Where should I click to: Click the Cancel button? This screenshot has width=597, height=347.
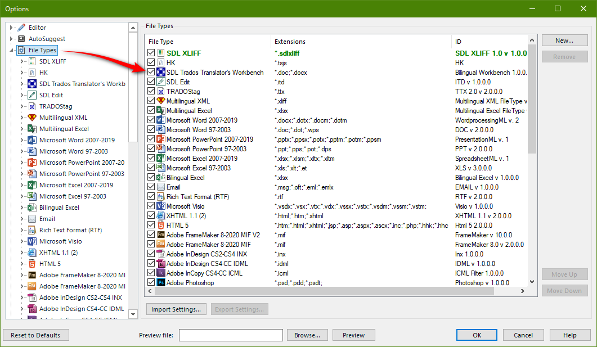(x=523, y=335)
